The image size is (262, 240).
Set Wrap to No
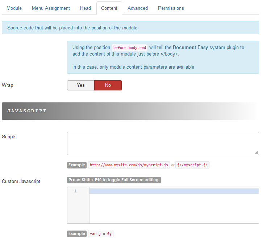tap(108, 85)
